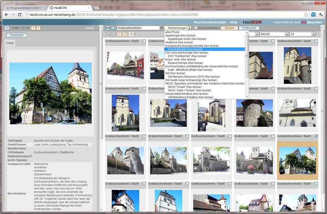Go to next hit in detail panel

pos(38,28)
